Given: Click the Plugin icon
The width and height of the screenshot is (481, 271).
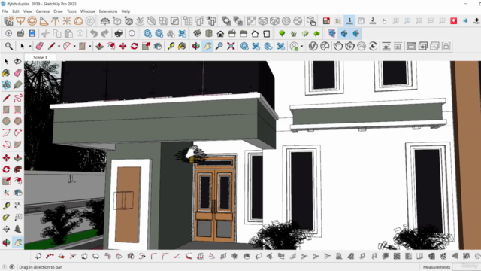Looking at the screenshot, I should point(476,21).
